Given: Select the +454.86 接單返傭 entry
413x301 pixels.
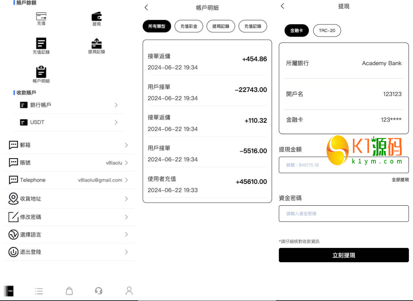Looking at the screenshot, I should click(207, 61).
